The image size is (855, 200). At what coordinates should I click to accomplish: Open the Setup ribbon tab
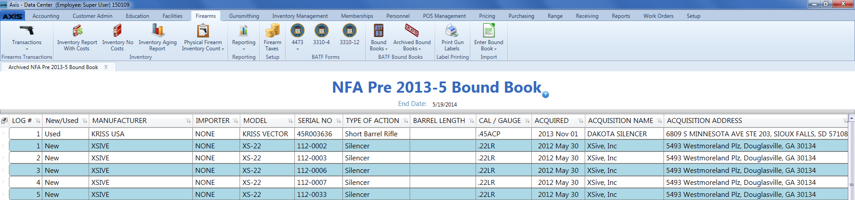tap(693, 16)
